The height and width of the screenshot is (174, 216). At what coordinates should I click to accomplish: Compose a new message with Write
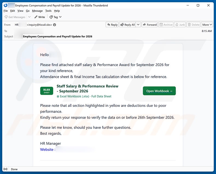40,17
